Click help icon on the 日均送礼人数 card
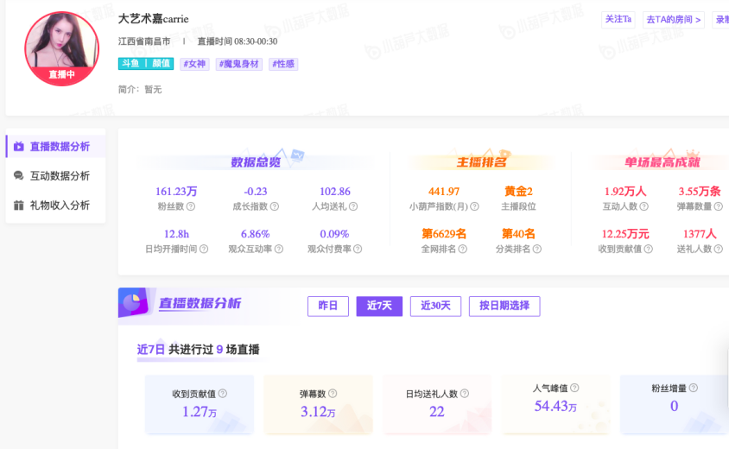 point(465,393)
